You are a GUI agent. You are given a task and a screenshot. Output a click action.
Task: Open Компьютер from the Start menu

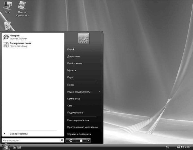point(74,99)
